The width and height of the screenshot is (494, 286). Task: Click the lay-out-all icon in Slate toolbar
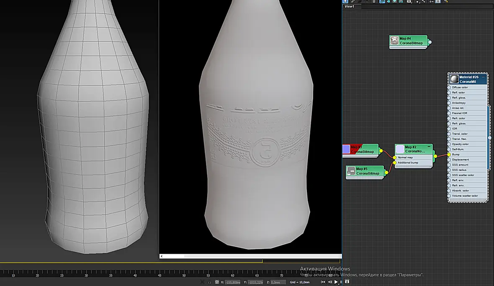(418, 2)
